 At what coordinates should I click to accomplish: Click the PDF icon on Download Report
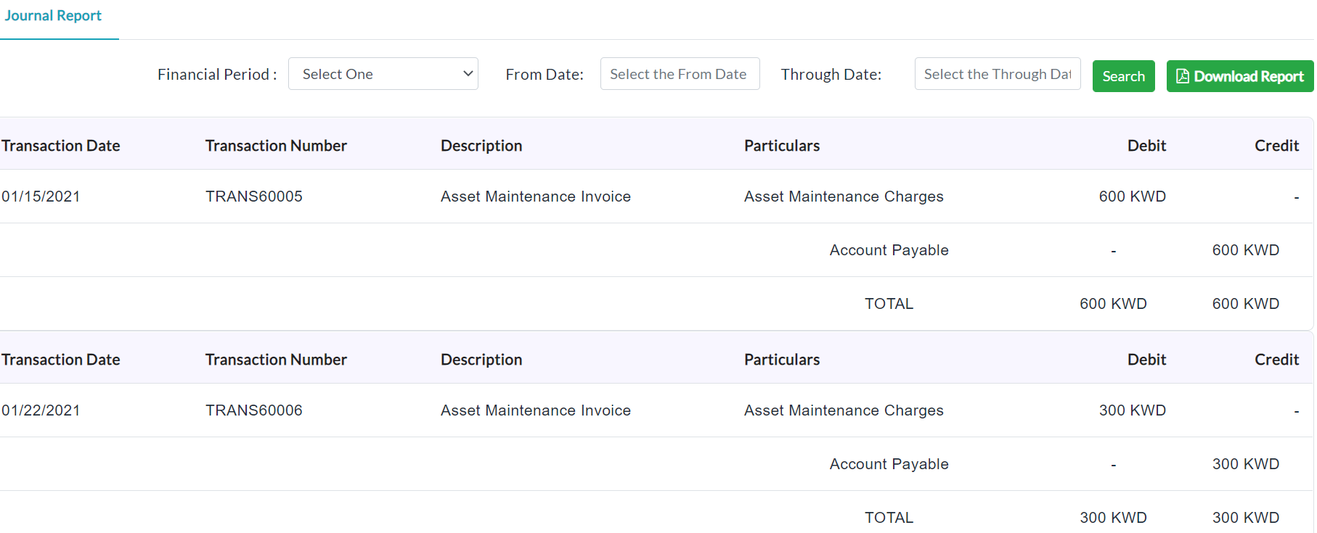1183,76
